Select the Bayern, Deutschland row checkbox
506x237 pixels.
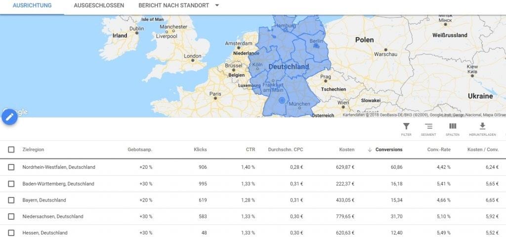tap(11, 200)
